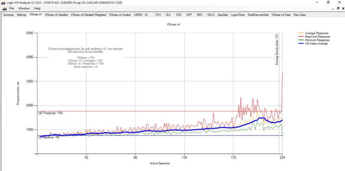Switch to the NSLD tab
Image resolution: width=345 pixels, height=171 pixels.
[211, 15]
